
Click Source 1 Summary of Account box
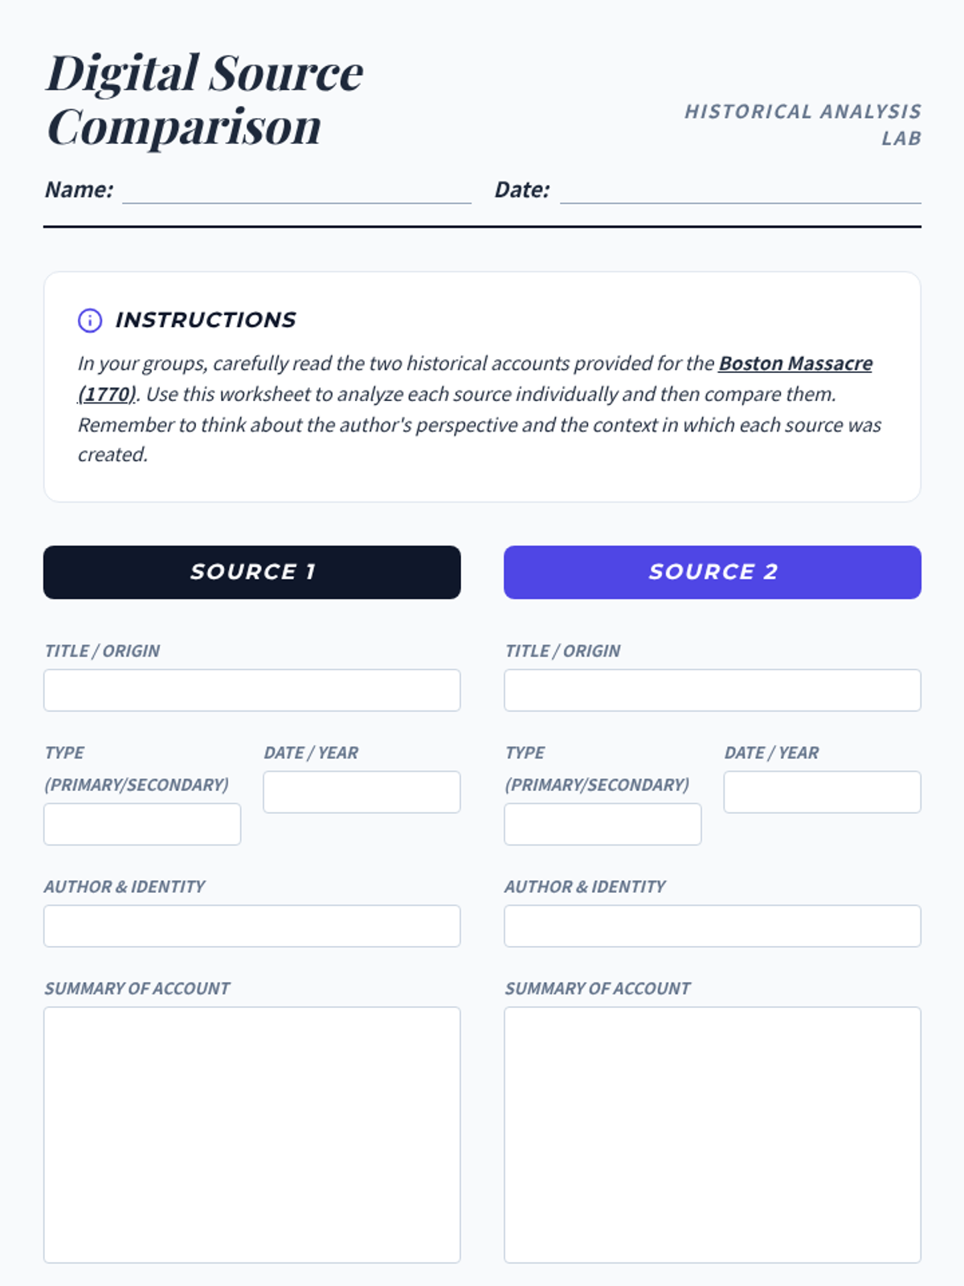pyautogui.click(x=251, y=1134)
